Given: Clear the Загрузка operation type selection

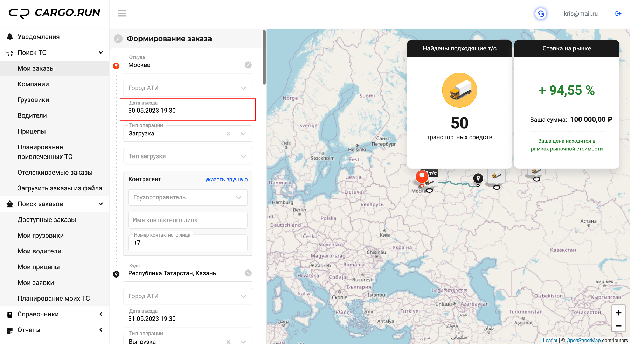Looking at the screenshot, I should 228,134.
